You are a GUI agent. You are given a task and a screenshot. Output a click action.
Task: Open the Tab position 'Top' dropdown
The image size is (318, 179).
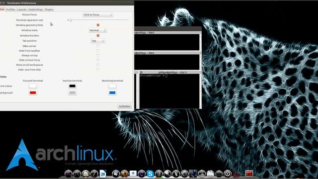click(x=98, y=41)
